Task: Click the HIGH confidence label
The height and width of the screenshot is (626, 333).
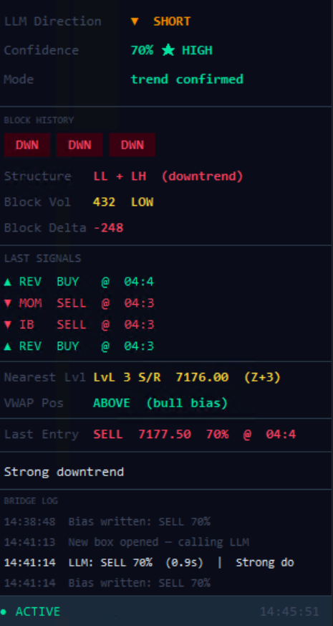Action: click(197, 50)
